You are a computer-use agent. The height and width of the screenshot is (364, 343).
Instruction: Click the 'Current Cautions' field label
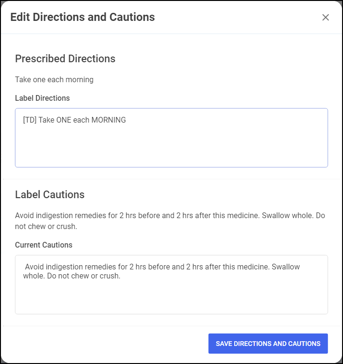click(x=44, y=245)
